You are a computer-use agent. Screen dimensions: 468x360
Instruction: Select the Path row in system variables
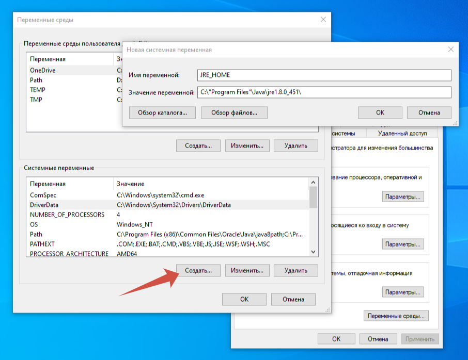pos(168,234)
